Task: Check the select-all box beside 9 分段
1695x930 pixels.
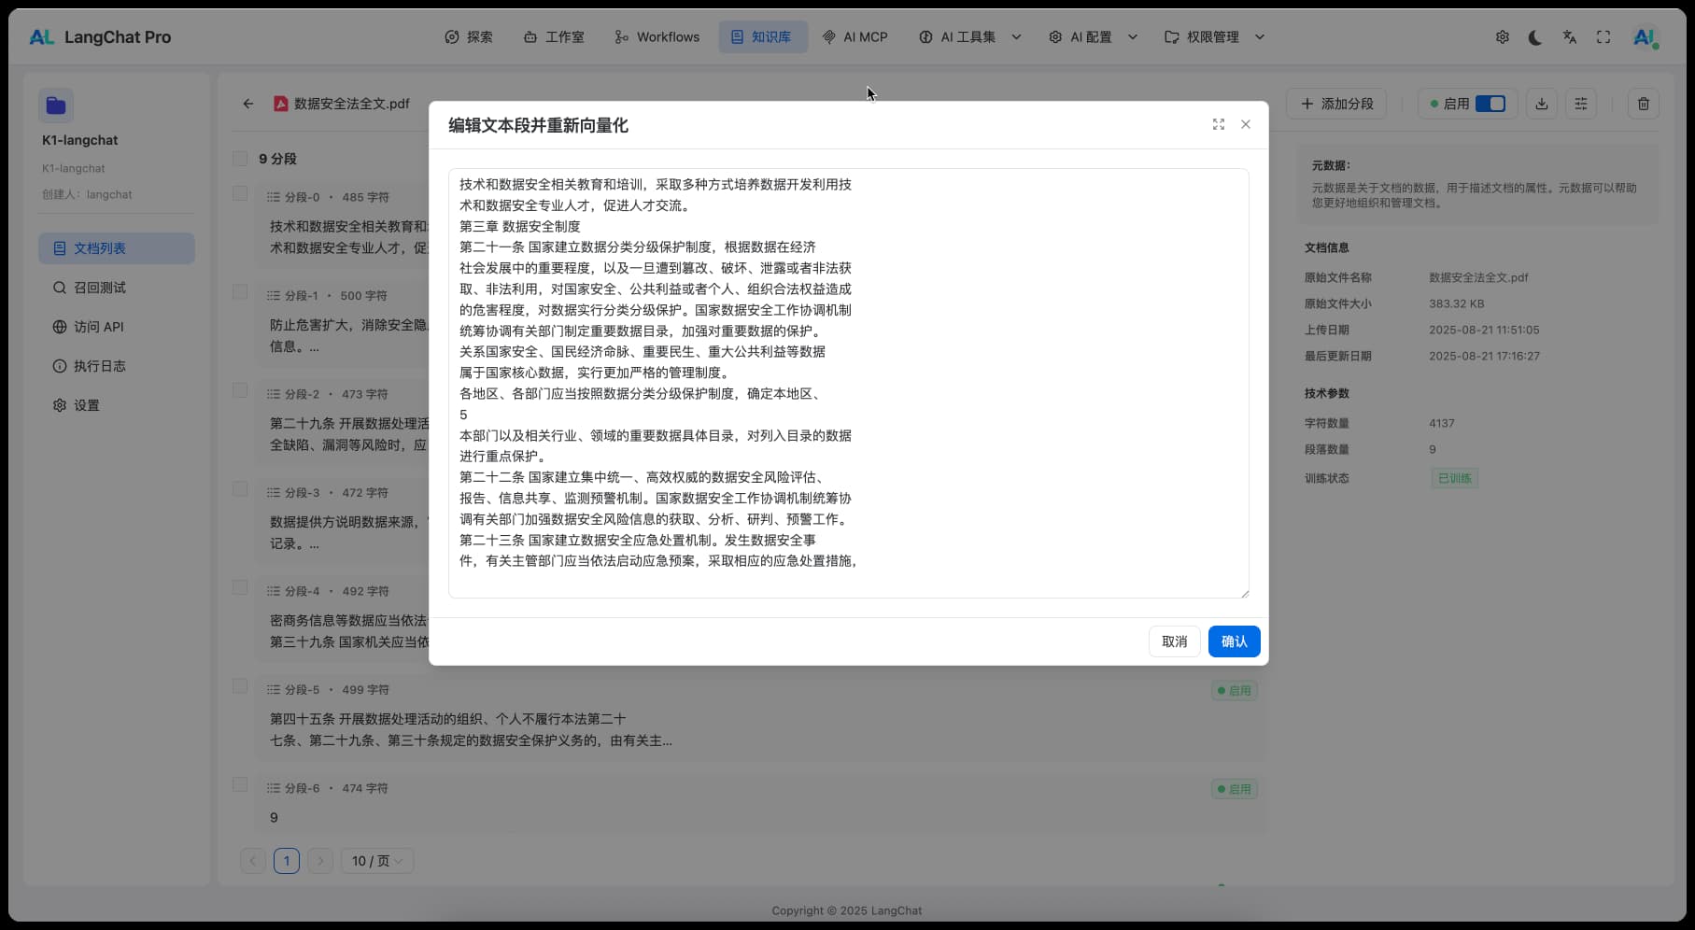Action: tap(240, 159)
